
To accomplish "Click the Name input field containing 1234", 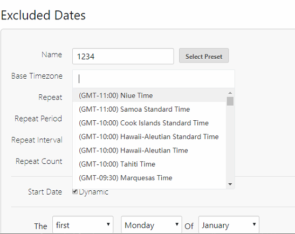I will (x=123, y=56).
